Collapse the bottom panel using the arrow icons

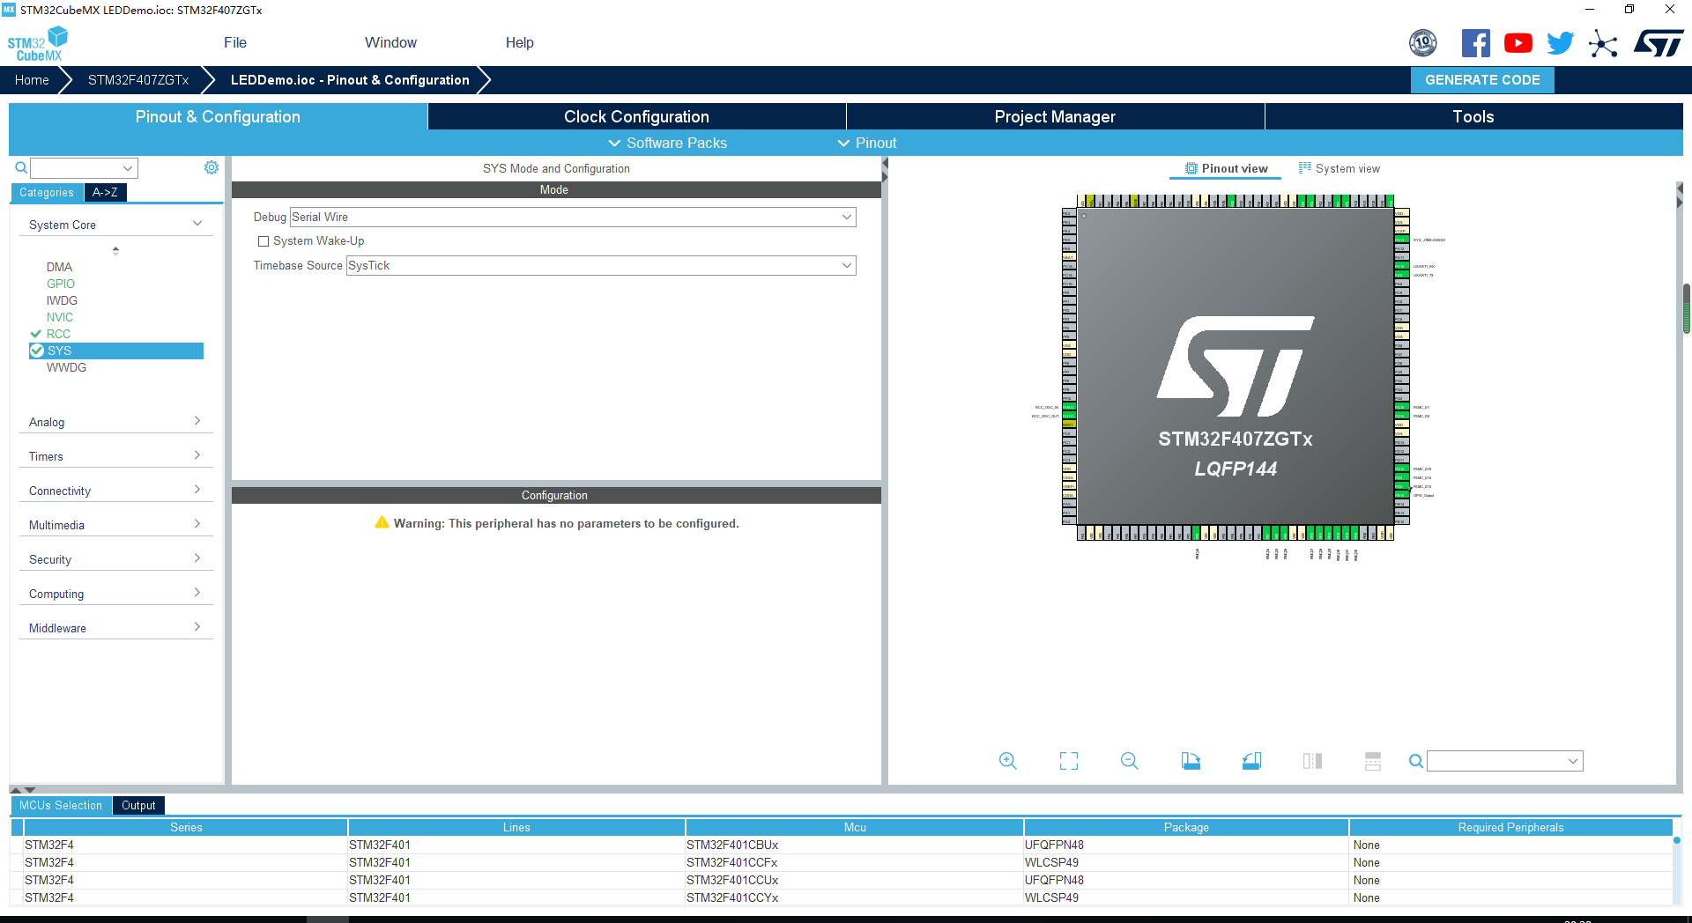coord(23,790)
